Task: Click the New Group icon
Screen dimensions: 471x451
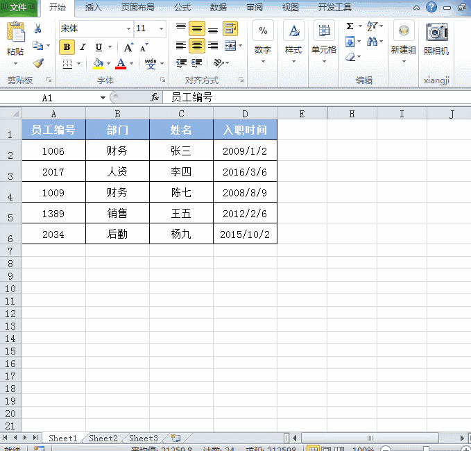Action: coord(404,31)
